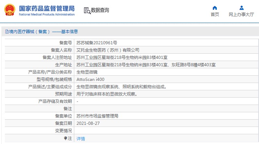The image size is (259, 144).
Task: Open the home page house icon
Action: click(215, 8)
